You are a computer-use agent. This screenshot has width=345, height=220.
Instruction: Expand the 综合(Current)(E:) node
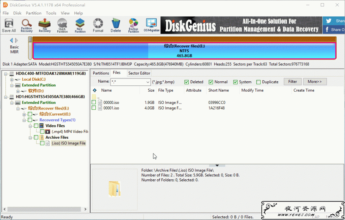tap(24, 115)
